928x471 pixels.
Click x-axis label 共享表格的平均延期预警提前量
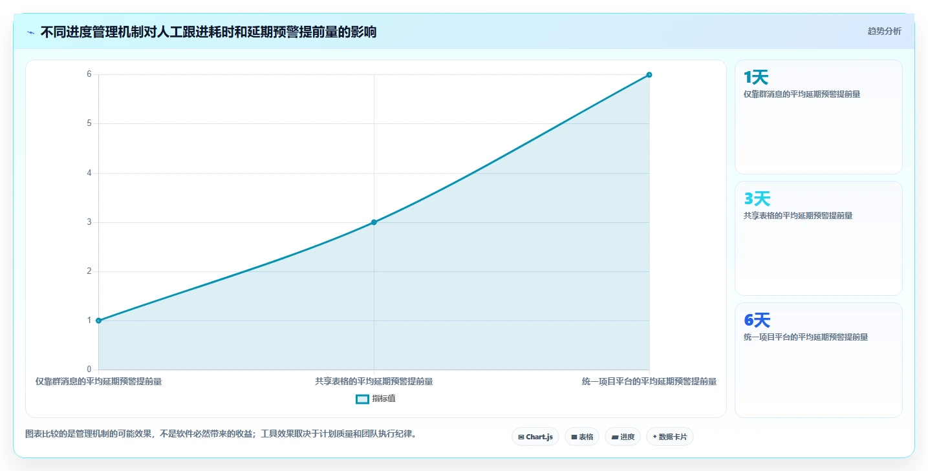coord(374,382)
